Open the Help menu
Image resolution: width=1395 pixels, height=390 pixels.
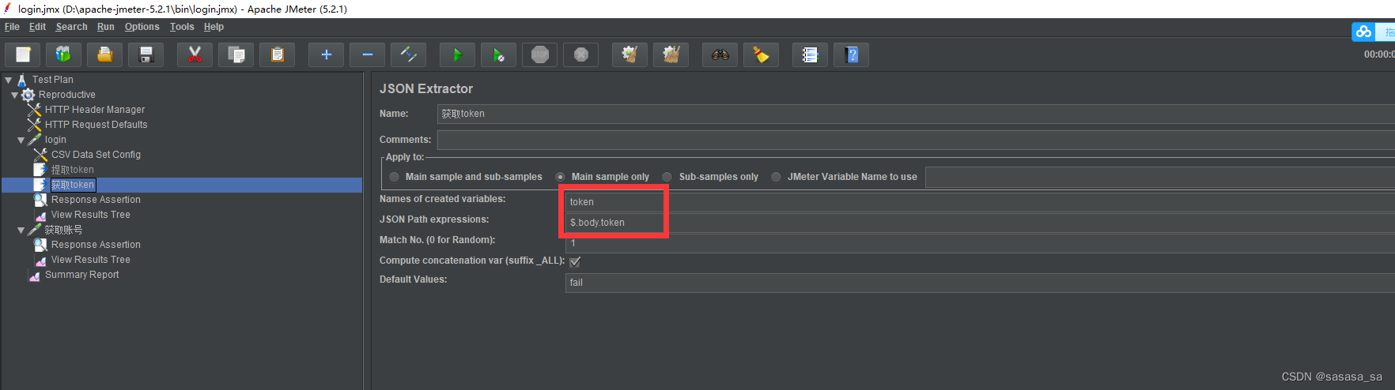click(214, 27)
